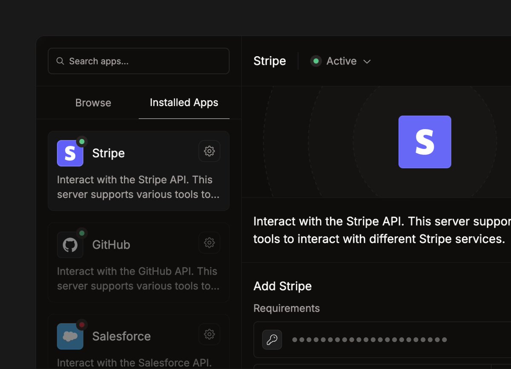Click the masked API key field
Screen dimensions: 511x369
[x=382, y=340]
